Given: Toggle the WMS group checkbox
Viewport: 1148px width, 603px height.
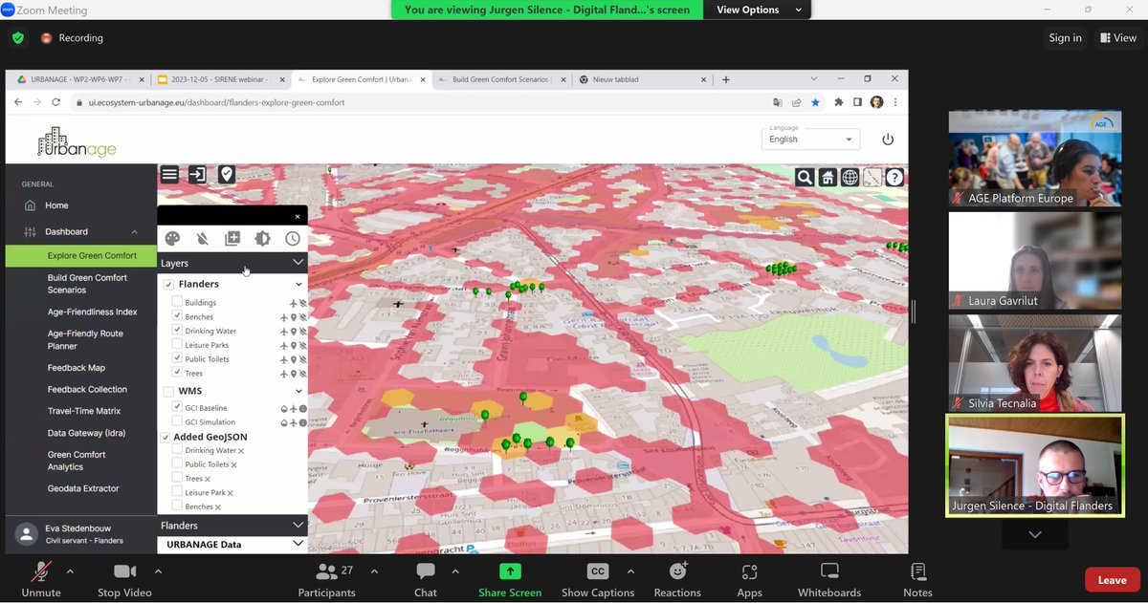Looking at the screenshot, I should click(168, 391).
